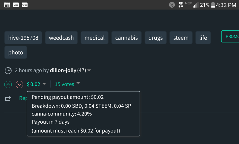Click the Promote button

coord(230,37)
